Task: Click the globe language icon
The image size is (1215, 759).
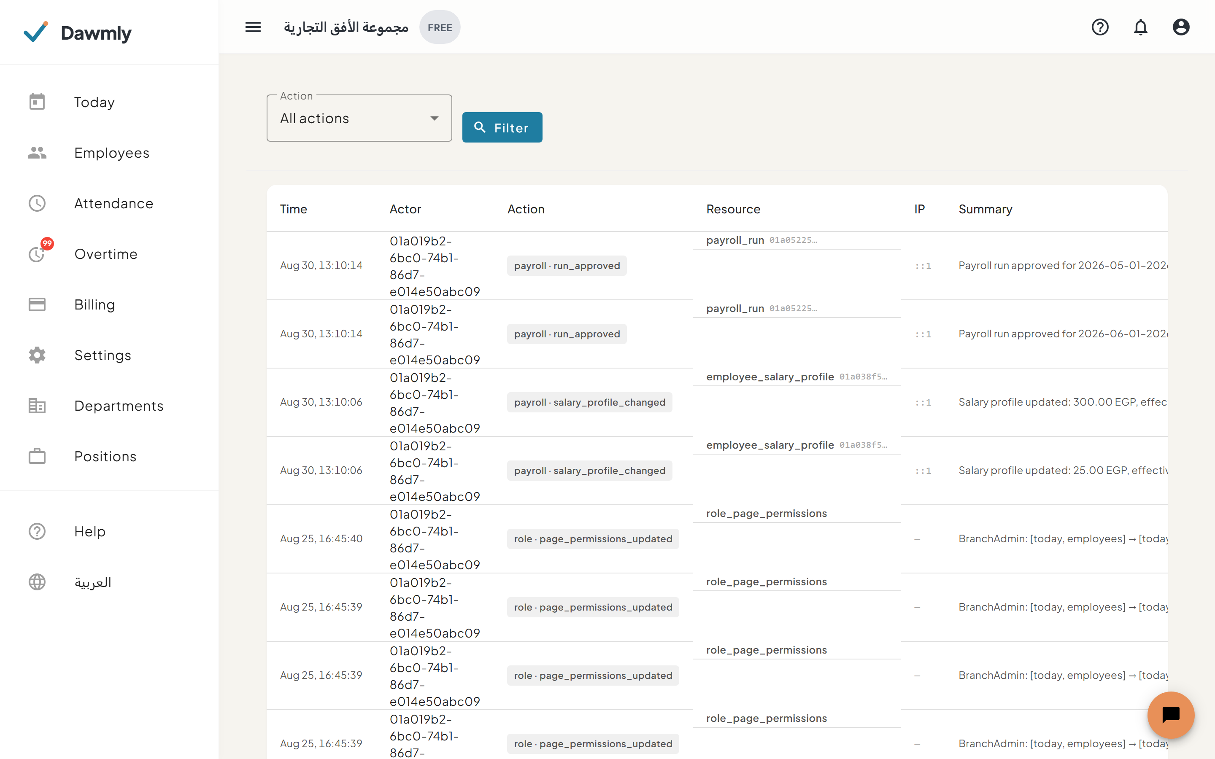Action: (x=37, y=582)
